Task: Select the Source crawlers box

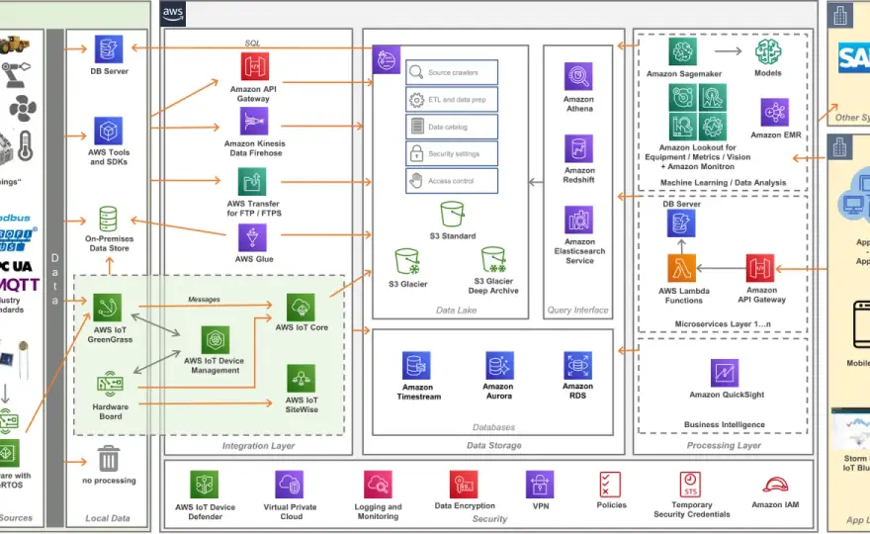Action: pos(452,72)
